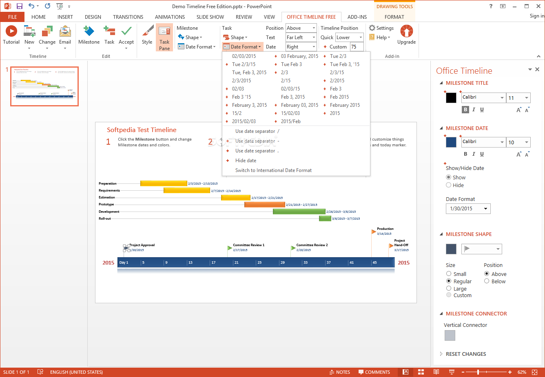Toggle the Task Pane button
This screenshot has height=377, width=545.
[164, 37]
